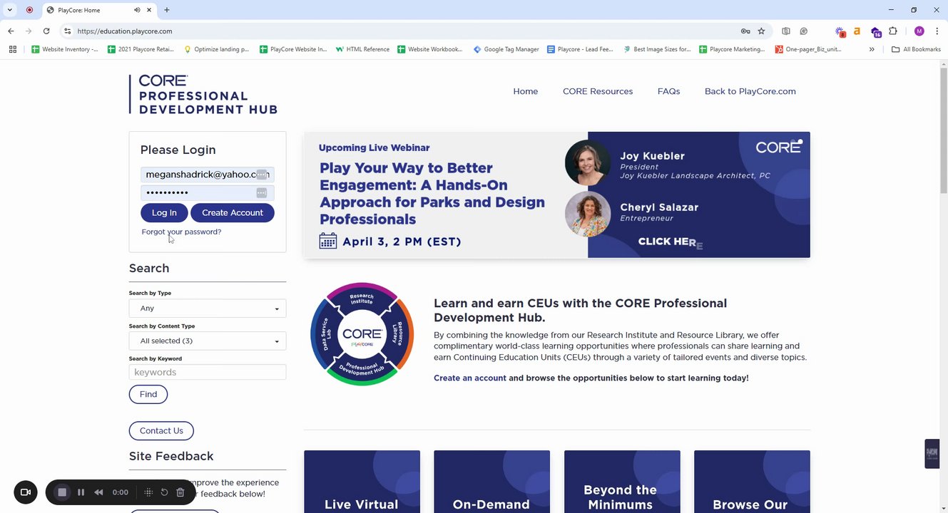Open the Optimize landing page bookmark
The width and height of the screenshot is (948, 513).
(x=216, y=49)
